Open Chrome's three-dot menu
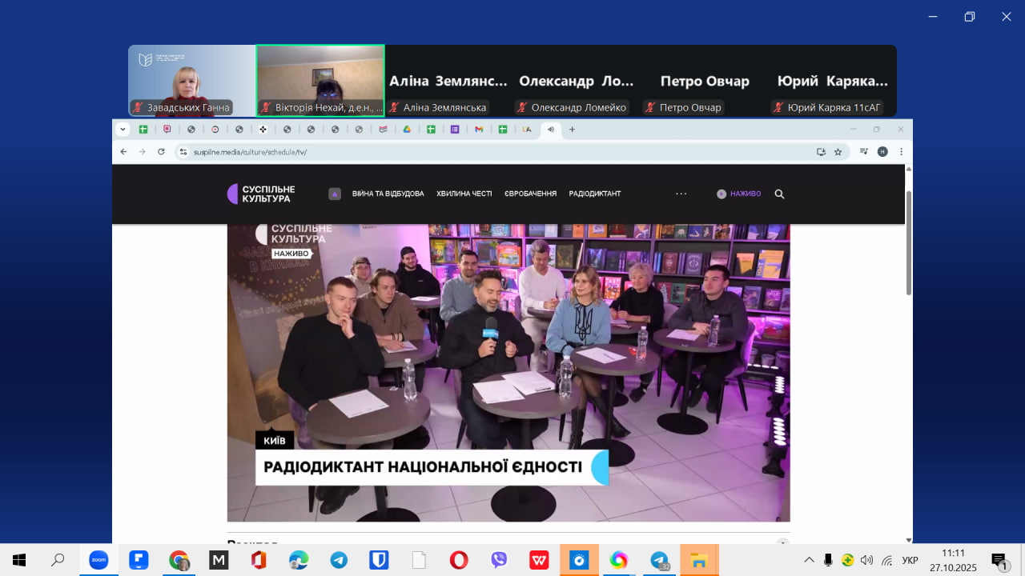 901,151
